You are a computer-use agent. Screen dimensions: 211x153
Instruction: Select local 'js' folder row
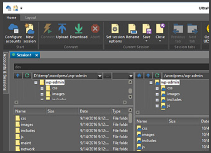click(x=71, y=137)
